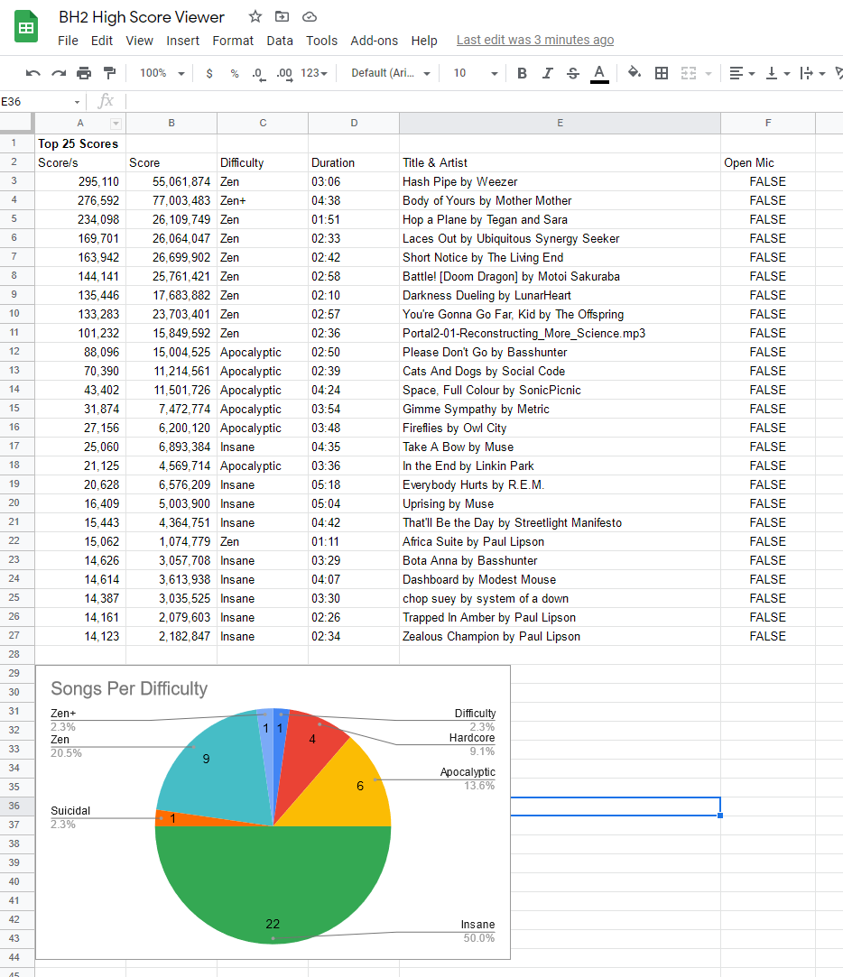Select column E header
Screen dimensions: 843x977
(560, 124)
